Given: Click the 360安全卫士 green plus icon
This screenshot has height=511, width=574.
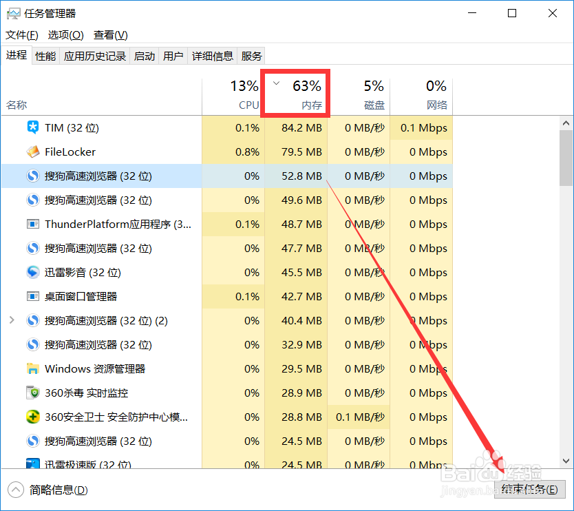Looking at the screenshot, I should 33,417.
